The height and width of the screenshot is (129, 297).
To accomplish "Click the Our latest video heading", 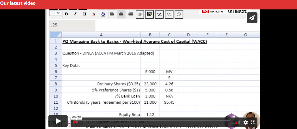I will (18, 3).
